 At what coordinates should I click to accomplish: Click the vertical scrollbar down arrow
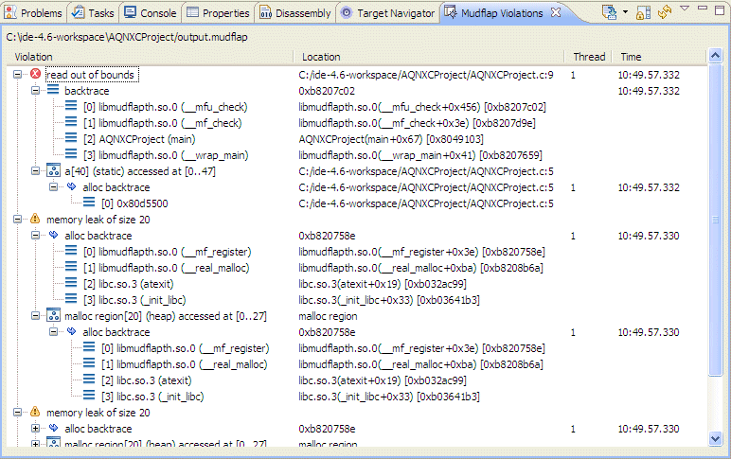click(x=716, y=438)
